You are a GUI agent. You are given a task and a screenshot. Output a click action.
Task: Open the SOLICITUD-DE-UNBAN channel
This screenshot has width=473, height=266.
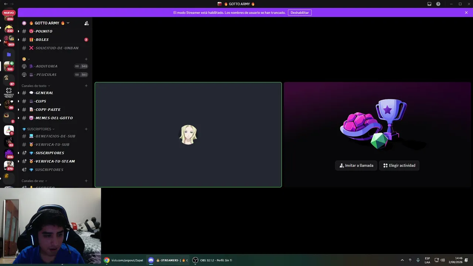coord(54,48)
